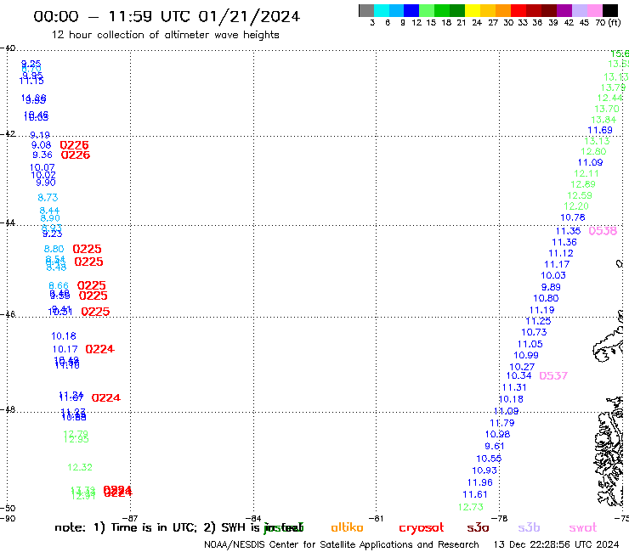Screen dimensions: 629x552
Task: Select the 's3b' satellite legend label
Action: (x=529, y=527)
